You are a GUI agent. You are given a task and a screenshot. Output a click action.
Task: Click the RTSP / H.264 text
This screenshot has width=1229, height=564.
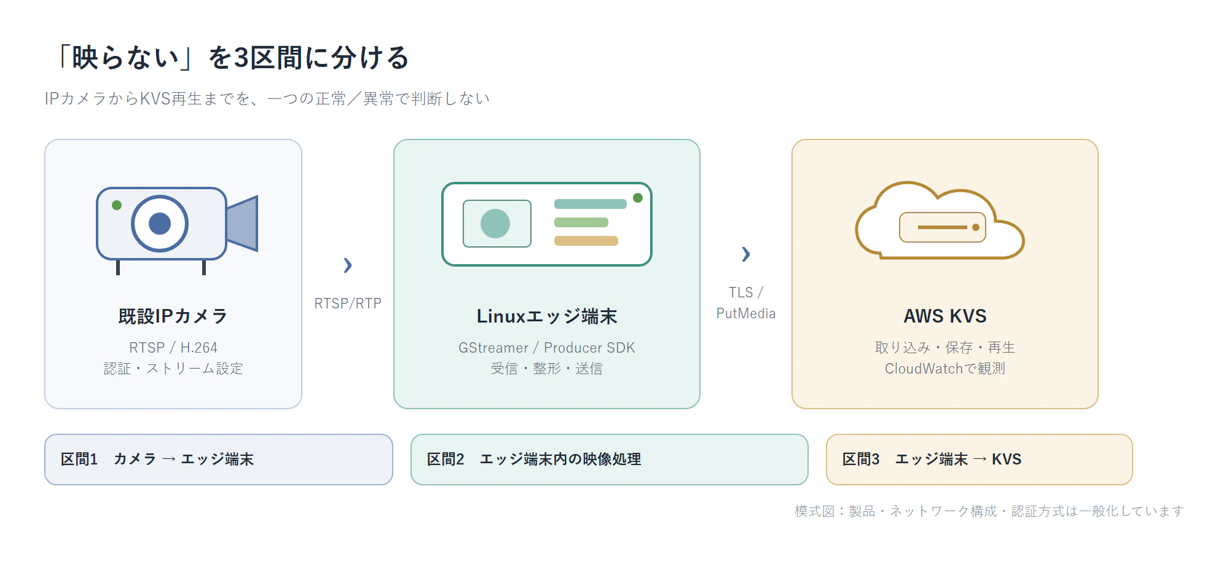173,348
